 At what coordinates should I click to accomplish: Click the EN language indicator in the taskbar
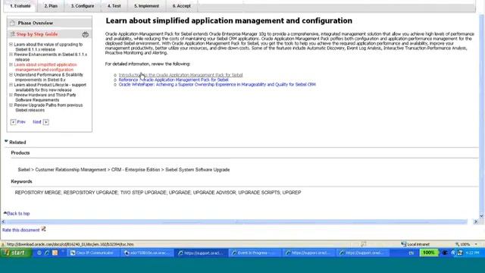pyautogui.click(x=411, y=253)
